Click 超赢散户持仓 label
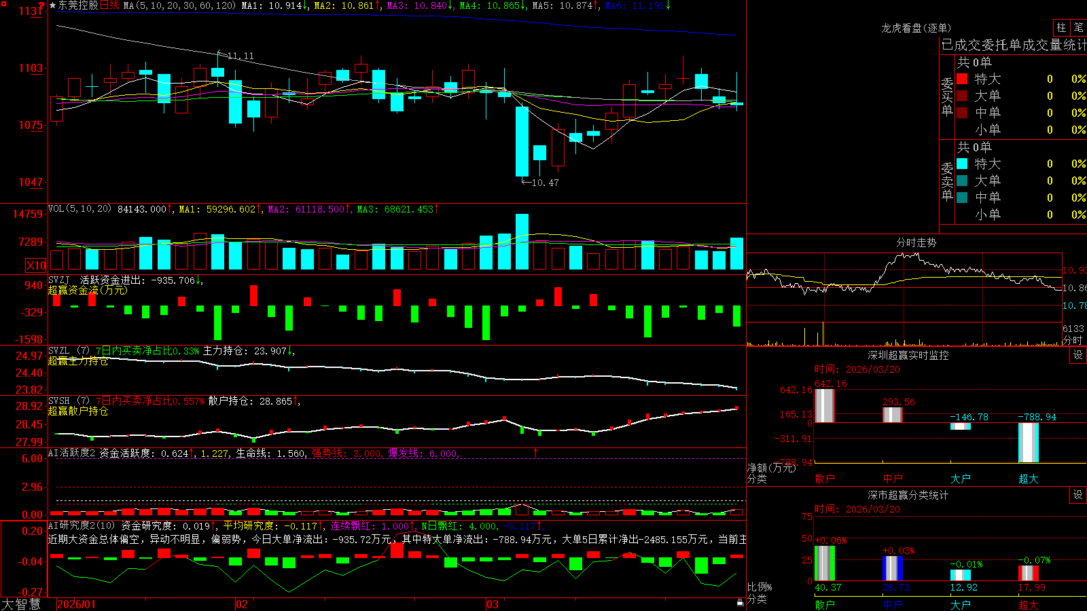This screenshot has height=611, width=1087. pos(78,411)
